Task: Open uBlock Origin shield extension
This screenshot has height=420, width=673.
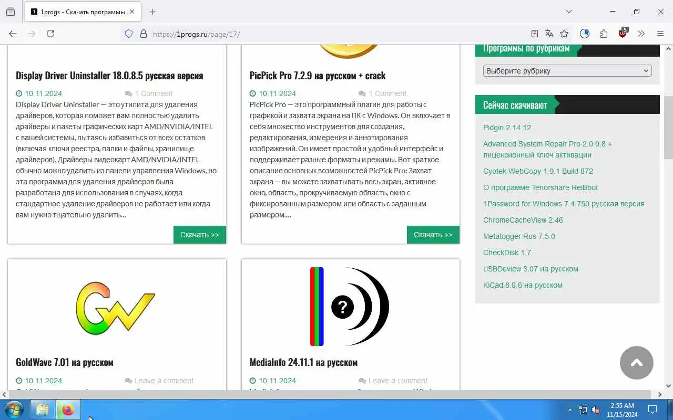Action: coord(623,33)
